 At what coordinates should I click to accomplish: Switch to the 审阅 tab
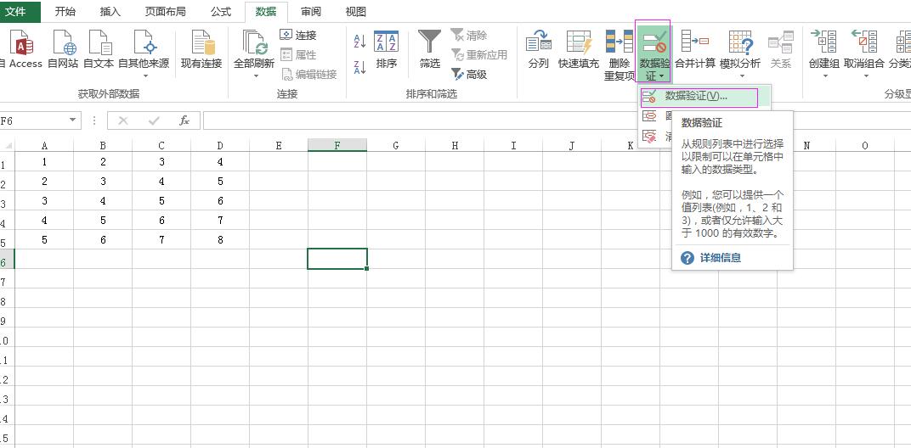(311, 12)
